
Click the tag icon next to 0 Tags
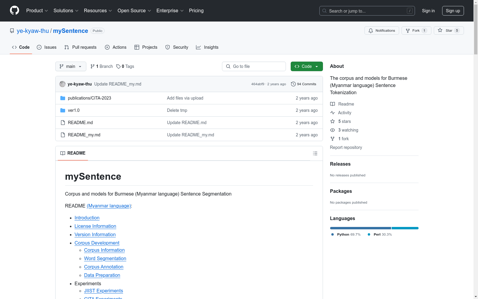click(x=118, y=66)
